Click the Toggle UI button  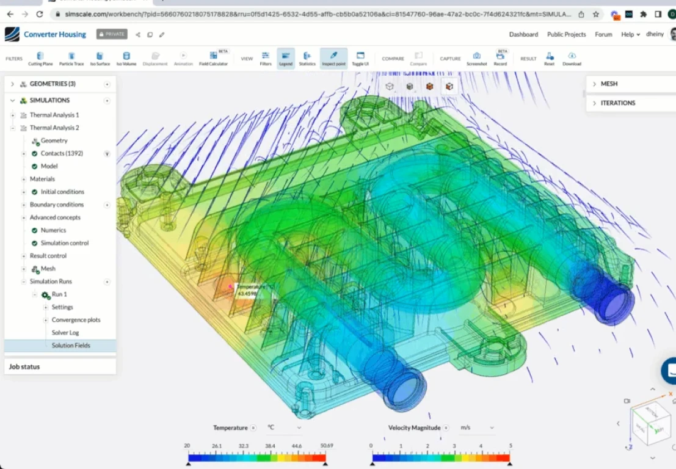(x=360, y=58)
